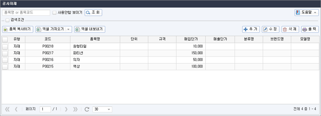Click the 품목명 column header

click(95, 39)
